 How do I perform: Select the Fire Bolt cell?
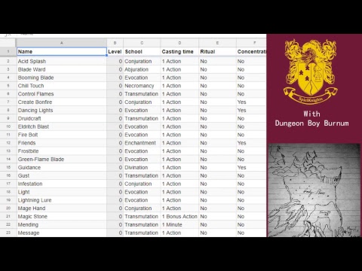coord(62,135)
